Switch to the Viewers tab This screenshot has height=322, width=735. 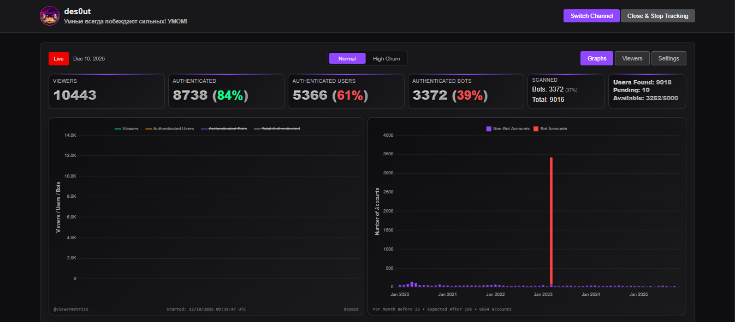pos(632,58)
